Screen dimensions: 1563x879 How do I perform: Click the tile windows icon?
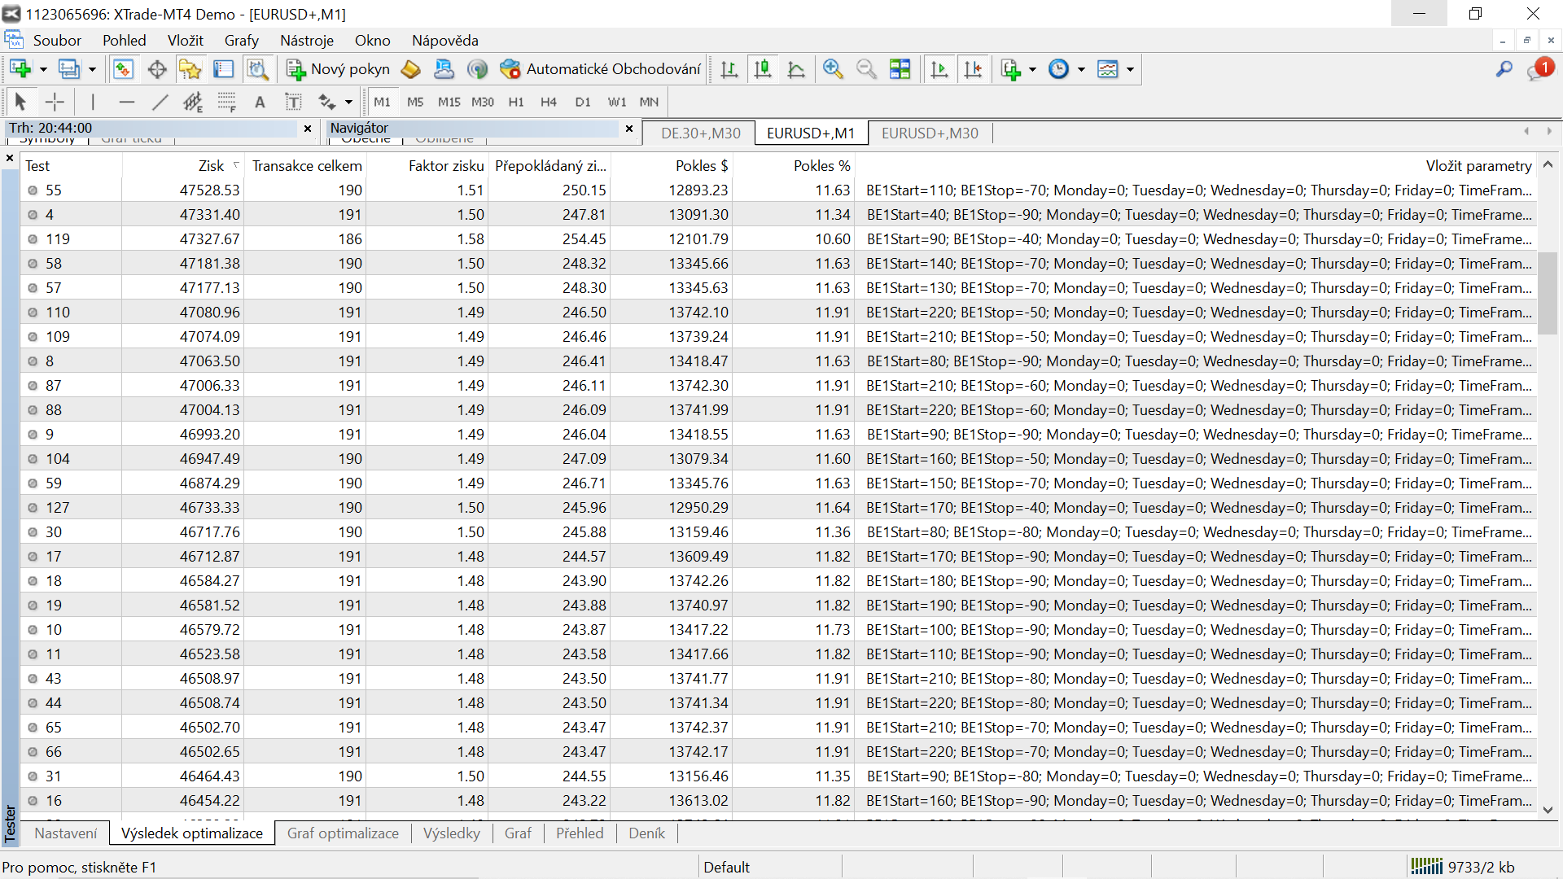(900, 69)
